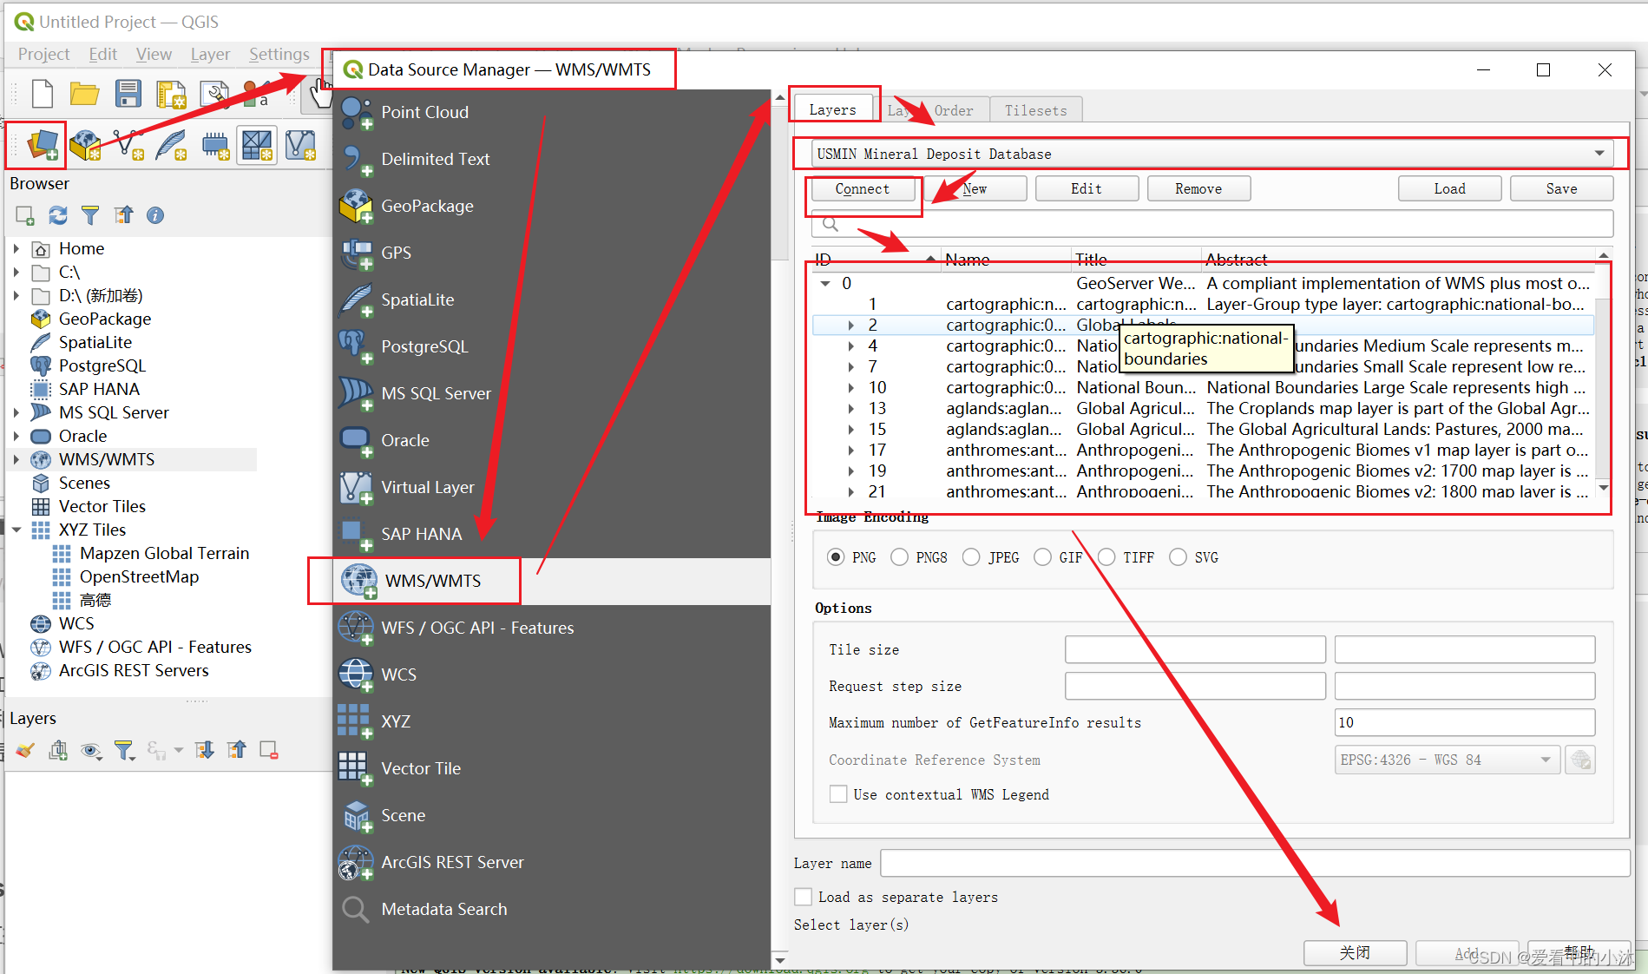
Task: Open Data Source Manager toolbar icon
Action: [43, 144]
